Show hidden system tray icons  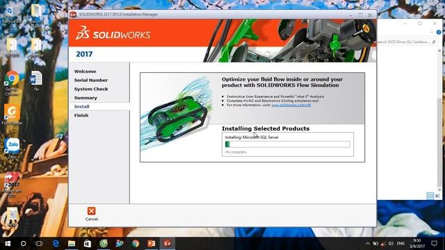point(368,244)
